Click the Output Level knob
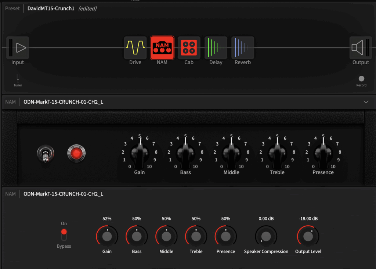 tap(308, 236)
